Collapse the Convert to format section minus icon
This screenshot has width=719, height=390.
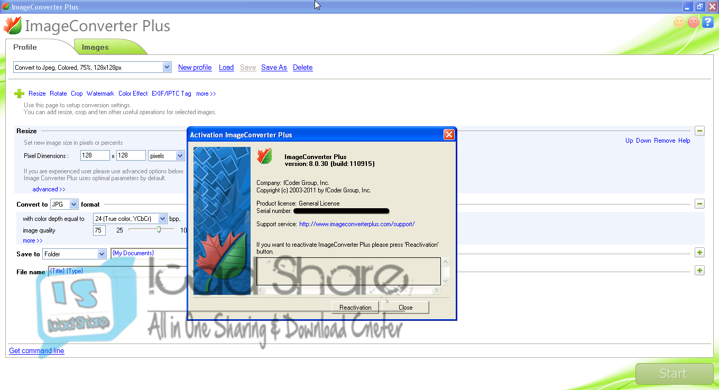coord(699,203)
